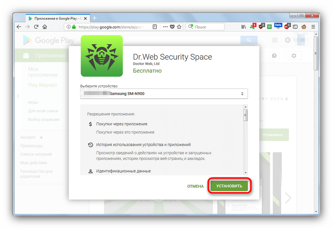Open Игры category in the sidebar
The image size is (333, 228).
(x=33, y=102)
